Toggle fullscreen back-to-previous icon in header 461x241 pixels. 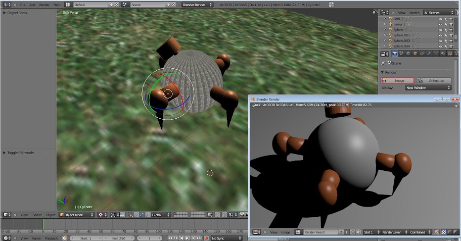(x=332, y=5)
